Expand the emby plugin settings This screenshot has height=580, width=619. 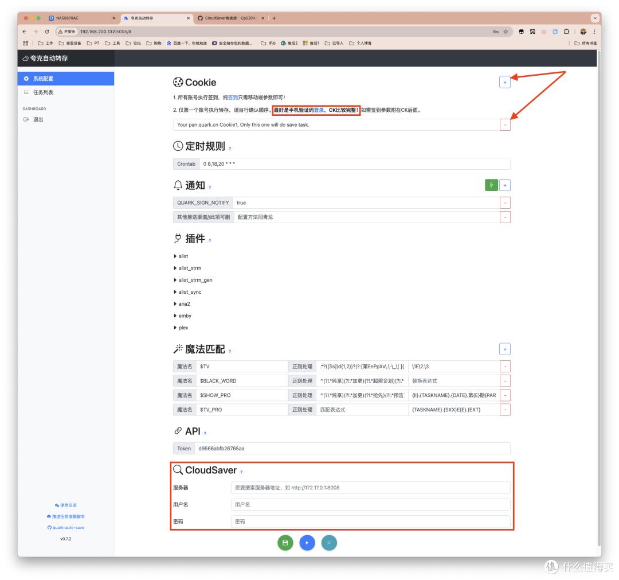tap(185, 316)
